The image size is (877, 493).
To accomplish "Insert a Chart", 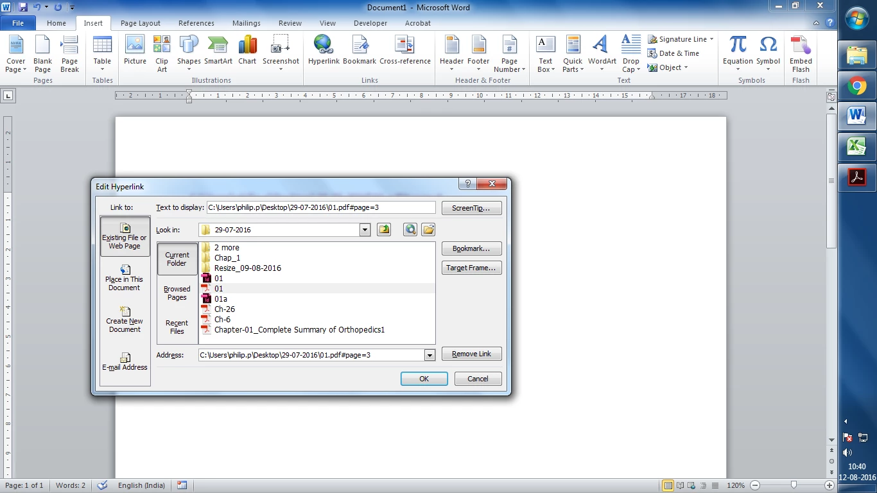I will (247, 51).
